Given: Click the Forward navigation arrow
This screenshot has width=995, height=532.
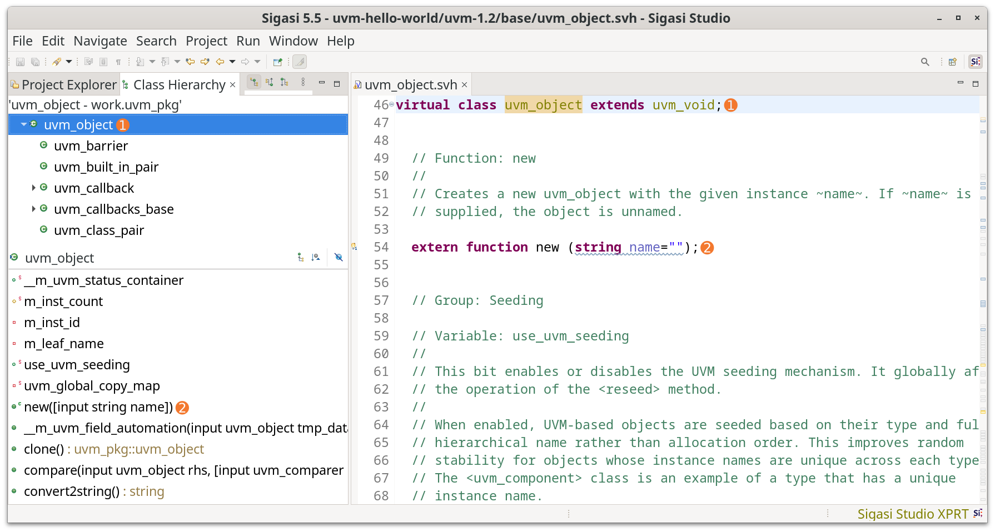Looking at the screenshot, I should 245,62.
